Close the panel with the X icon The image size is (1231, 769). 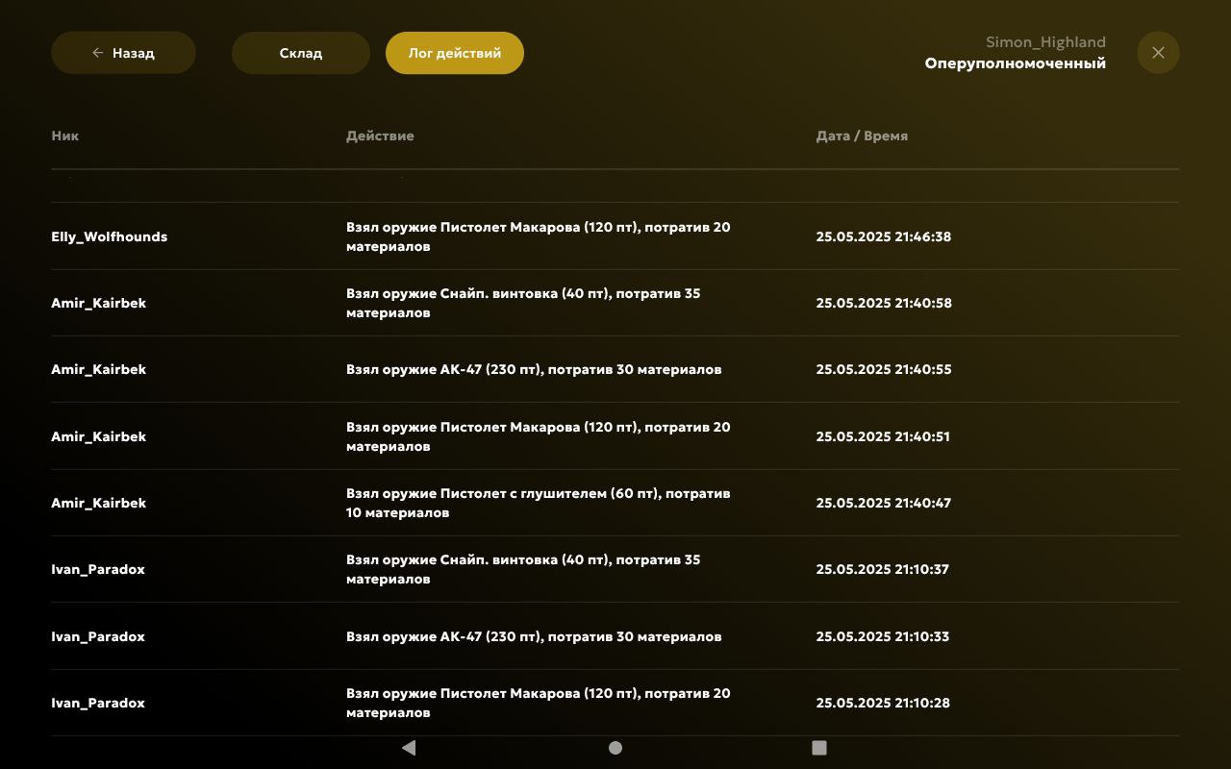(1158, 53)
